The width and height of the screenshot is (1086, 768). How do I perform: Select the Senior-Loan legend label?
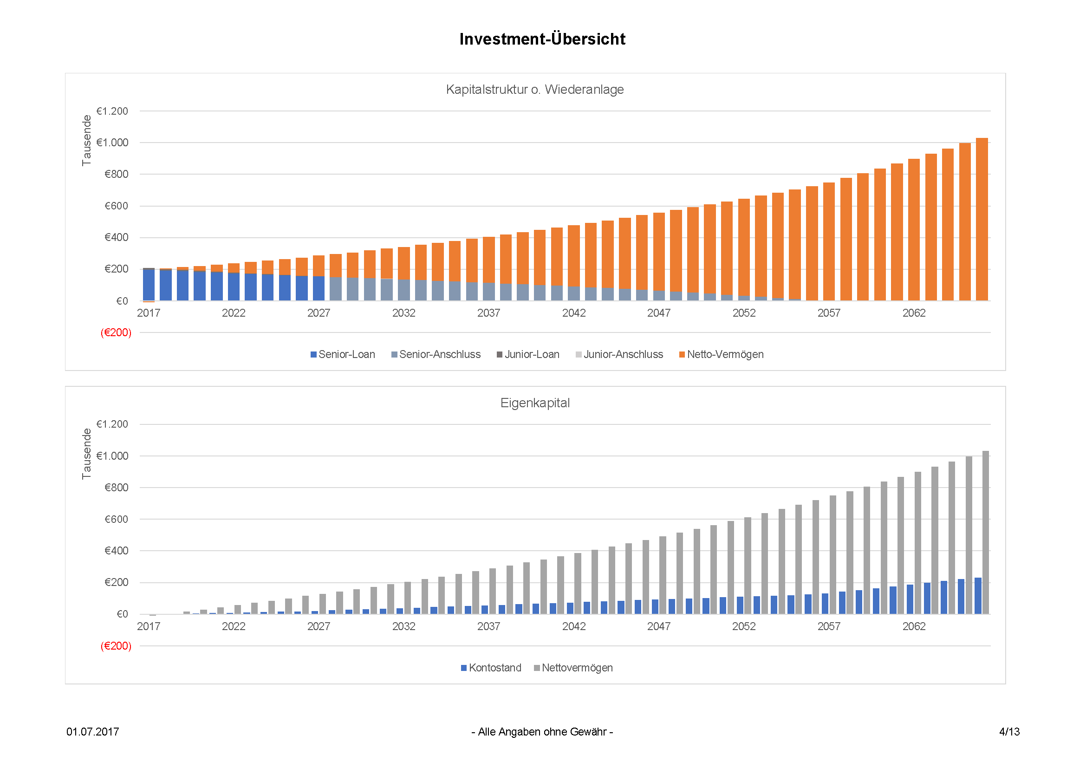tap(347, 355)
